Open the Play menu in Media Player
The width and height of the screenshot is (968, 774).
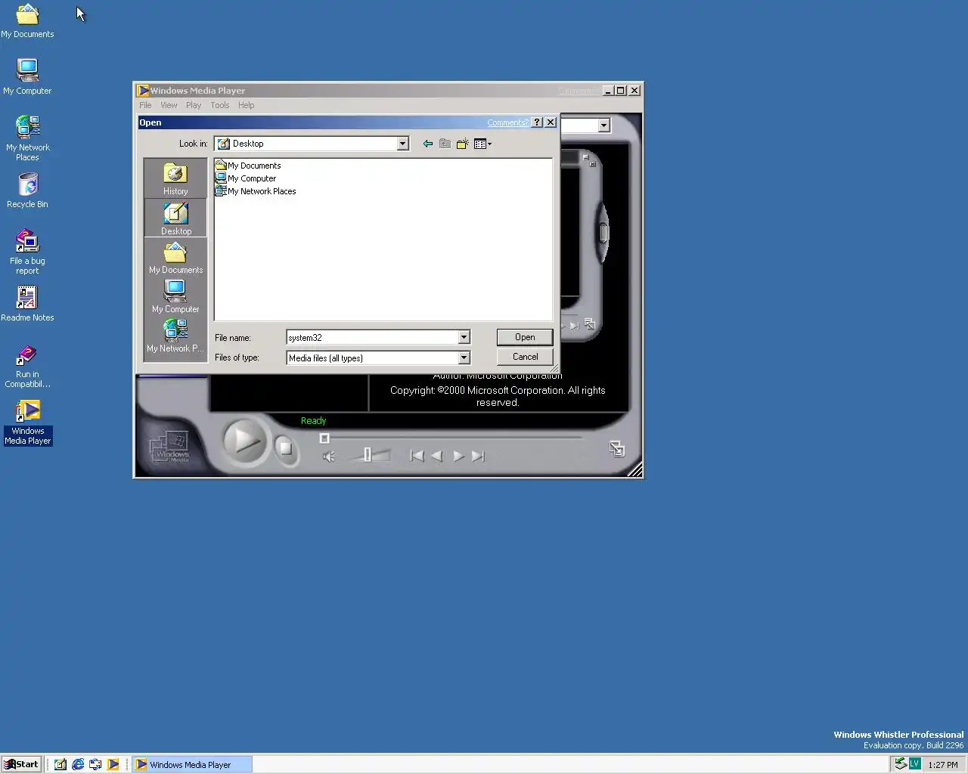tap(194, 105)
